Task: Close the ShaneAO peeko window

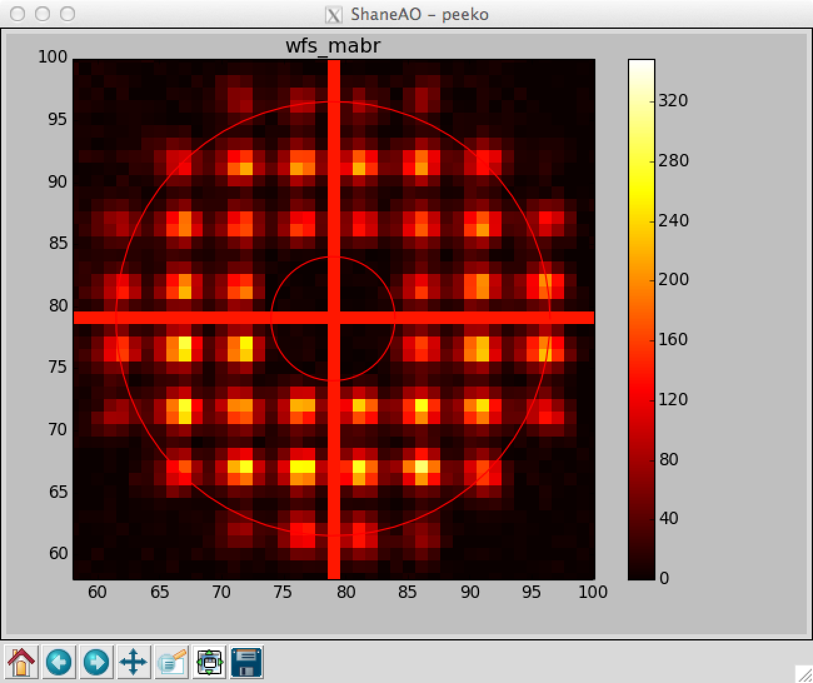Action: point(18,14)
